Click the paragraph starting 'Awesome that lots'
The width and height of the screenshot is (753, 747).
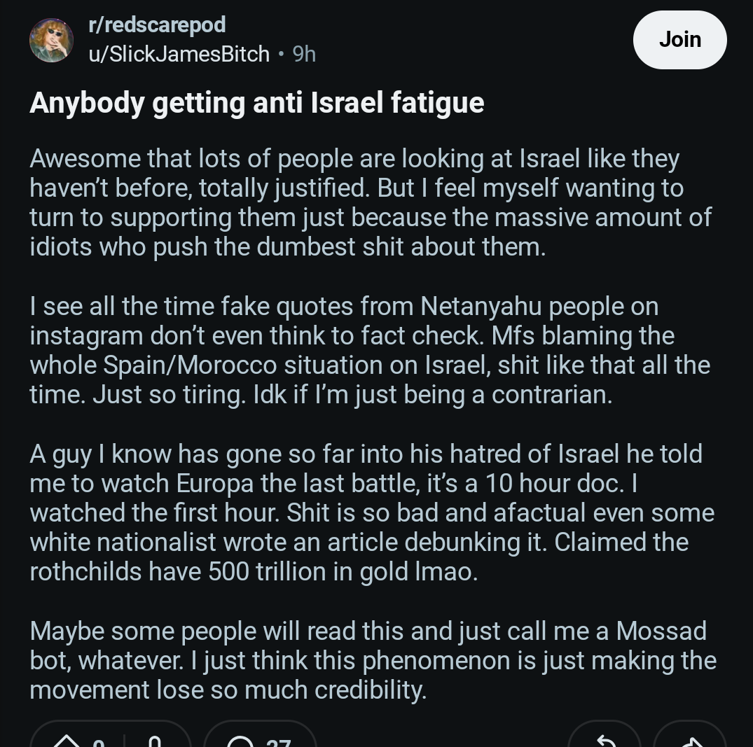pos(371,202)
